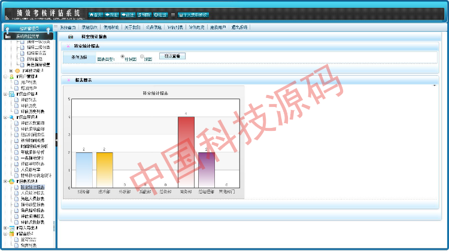Open 评估历史列表 in the sidebar tree
The width and height of the screenshot is (449, 251).
[33, 112]
